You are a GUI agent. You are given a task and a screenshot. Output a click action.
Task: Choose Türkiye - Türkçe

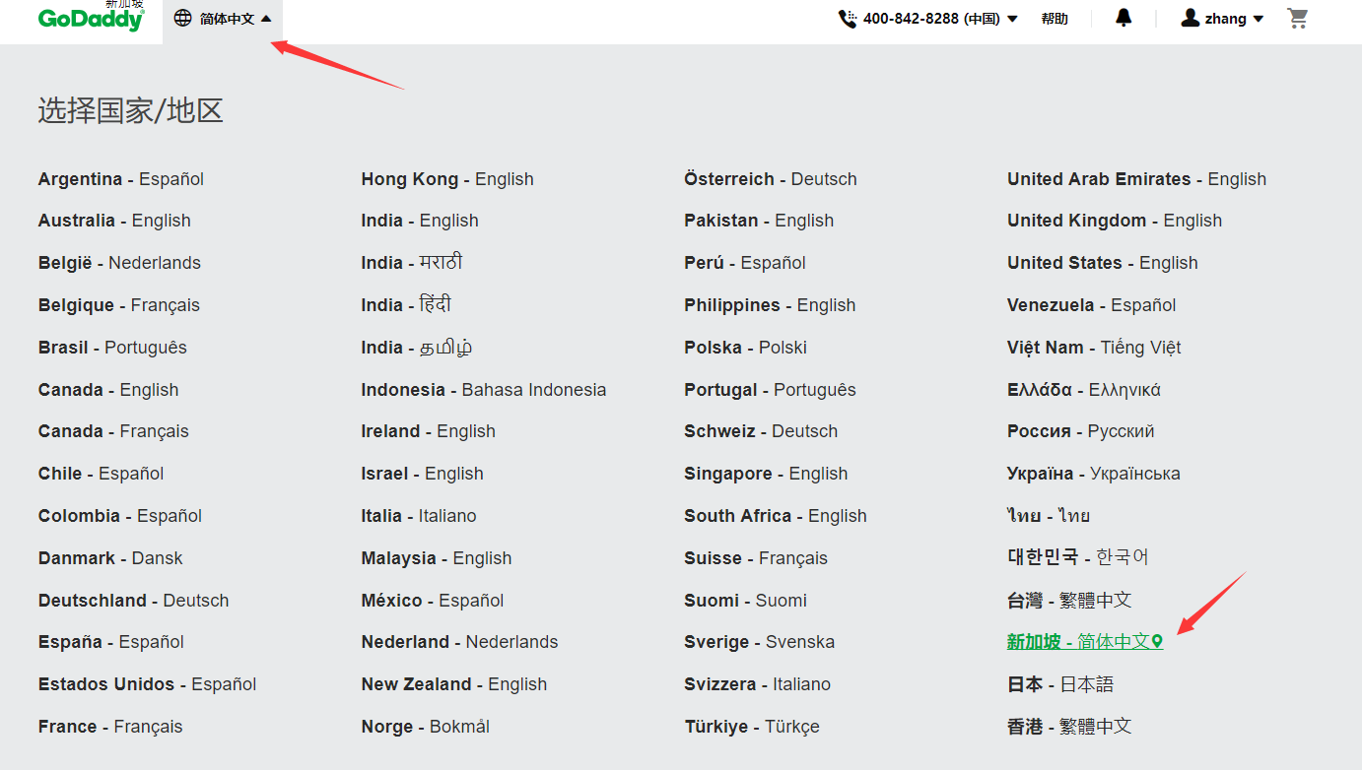(752, 727)
